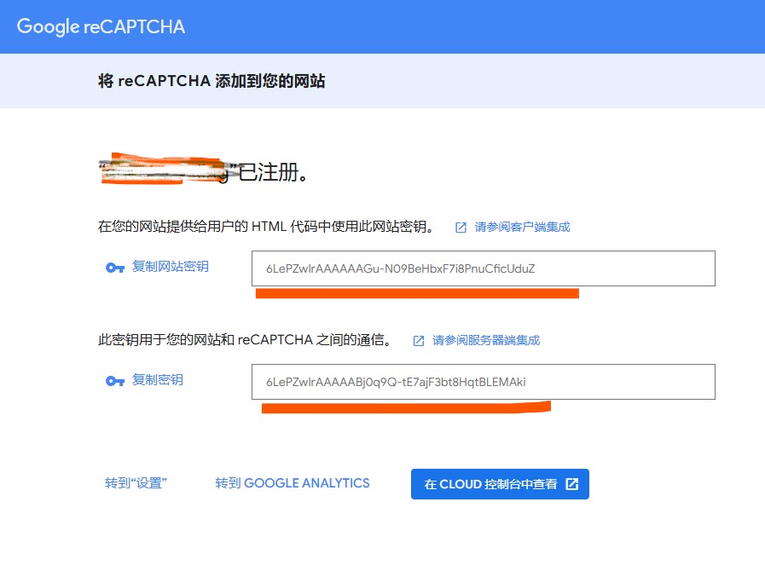Click the 此密钥用于您的网站 description text

pos(245,340)
